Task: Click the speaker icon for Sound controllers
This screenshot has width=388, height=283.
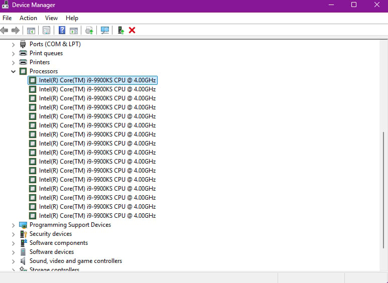Action: point(23,261)
